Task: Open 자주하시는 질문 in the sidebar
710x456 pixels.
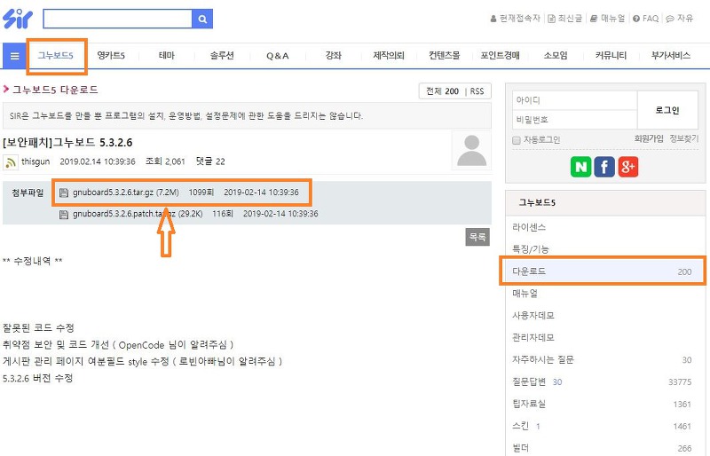Action: click(x=543, y=360)
